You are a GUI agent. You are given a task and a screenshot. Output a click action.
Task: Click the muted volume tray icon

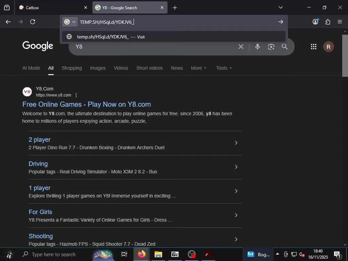click(x=302, y=254)
